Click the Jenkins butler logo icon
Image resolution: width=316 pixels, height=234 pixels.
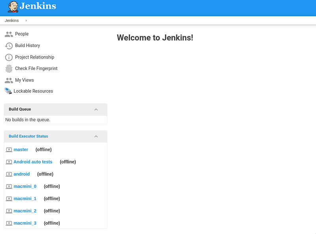(x=13, y=7)
